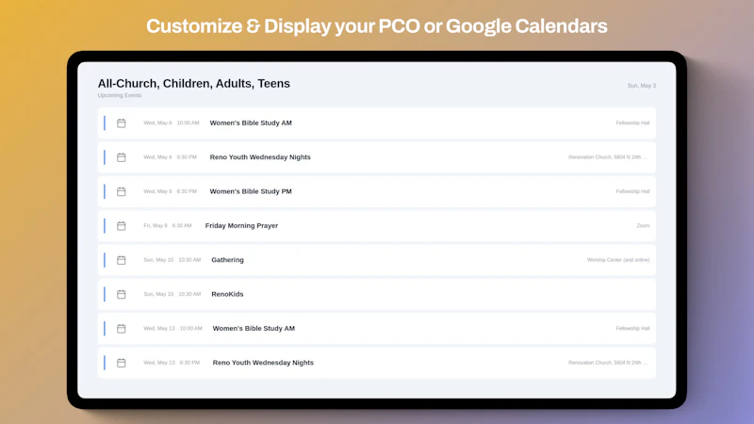
Task: Click '6:30 PM' time in Women's Bible Study PM row
Action: click(x=187, y=191)
